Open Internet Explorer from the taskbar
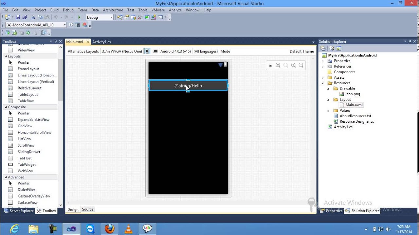 14,229
